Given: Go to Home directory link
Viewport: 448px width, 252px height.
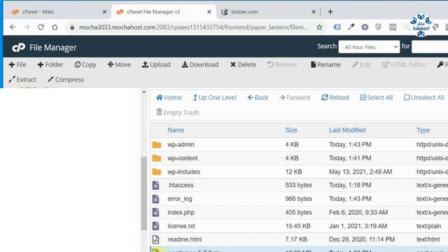Looking at the screenshot, I should click(x=169, y=97).
